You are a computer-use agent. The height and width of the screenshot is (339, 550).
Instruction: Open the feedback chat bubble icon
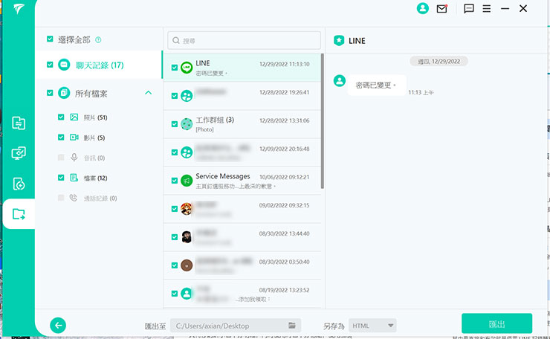[469, 9]
